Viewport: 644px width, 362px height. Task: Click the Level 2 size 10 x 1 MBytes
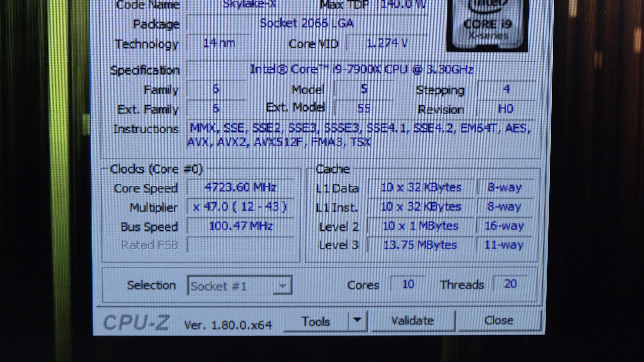point(421,226)
